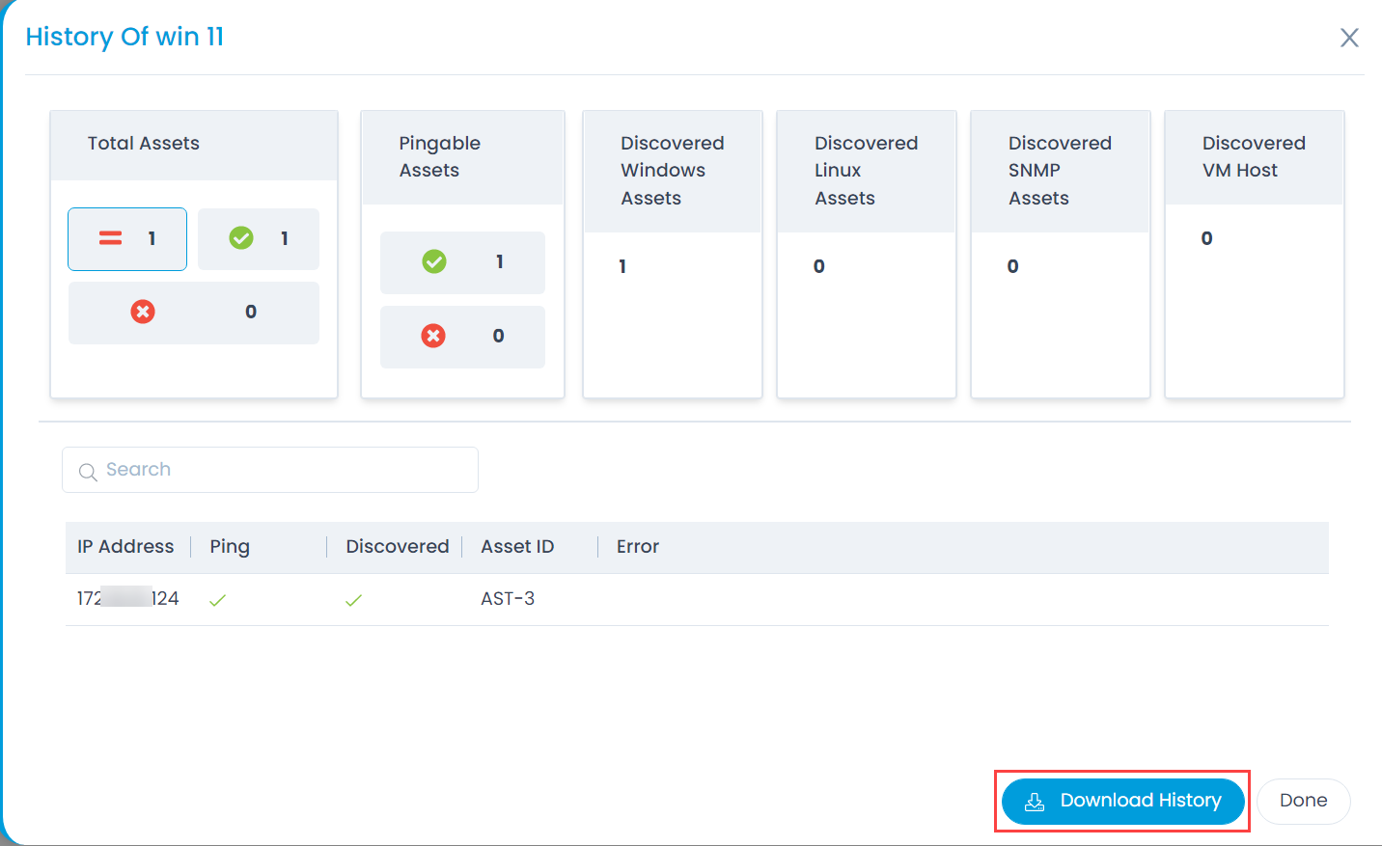Click the Total Assets card title
1382x846 pixels.
click(144, 144)
